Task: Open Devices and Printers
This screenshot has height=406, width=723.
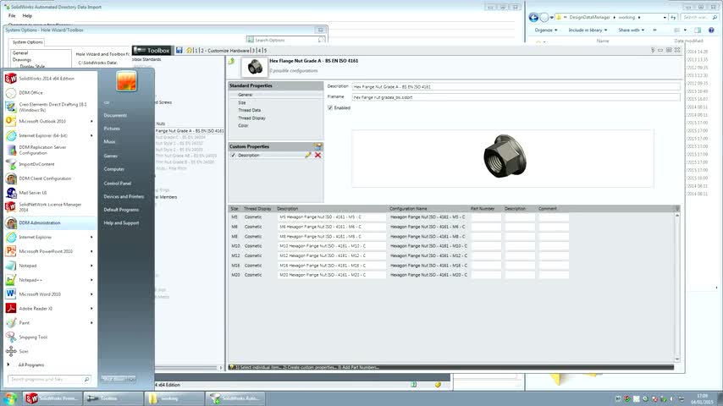Action: (x=124, y=196)
